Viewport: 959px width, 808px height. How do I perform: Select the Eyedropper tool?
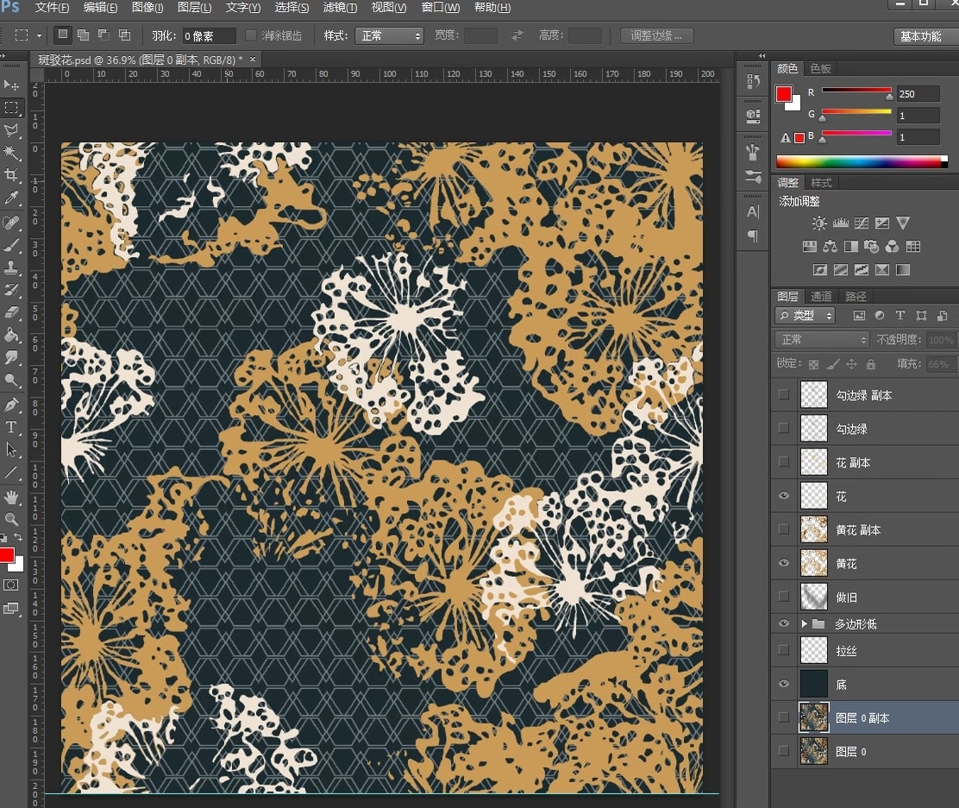pos(11,197)
